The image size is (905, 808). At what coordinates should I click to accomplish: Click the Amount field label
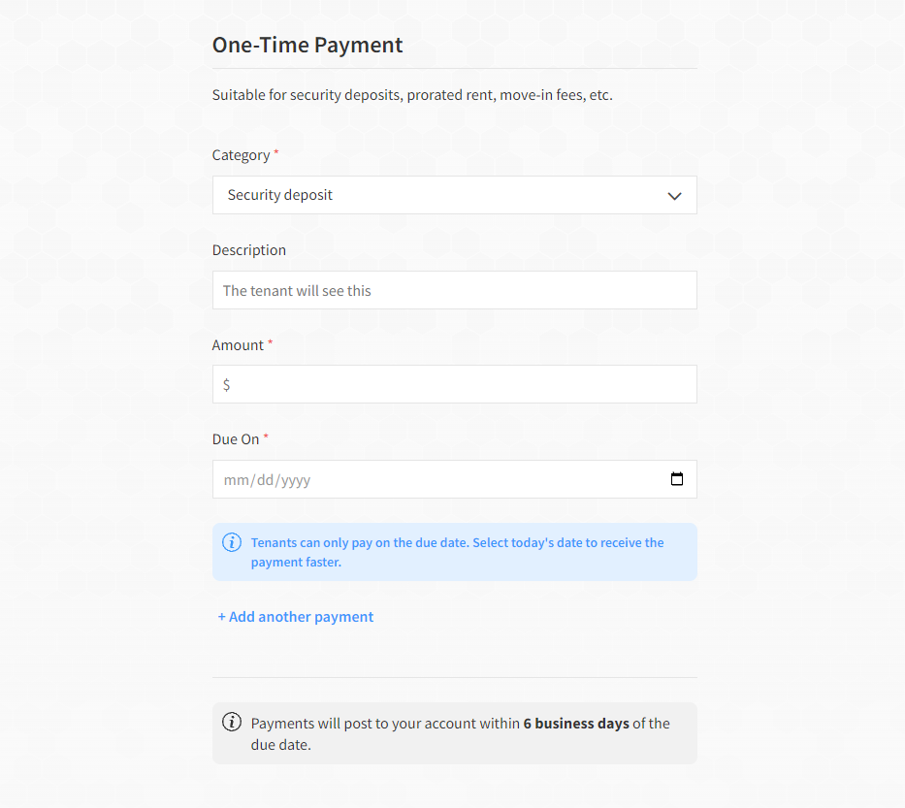coord(238,345)
